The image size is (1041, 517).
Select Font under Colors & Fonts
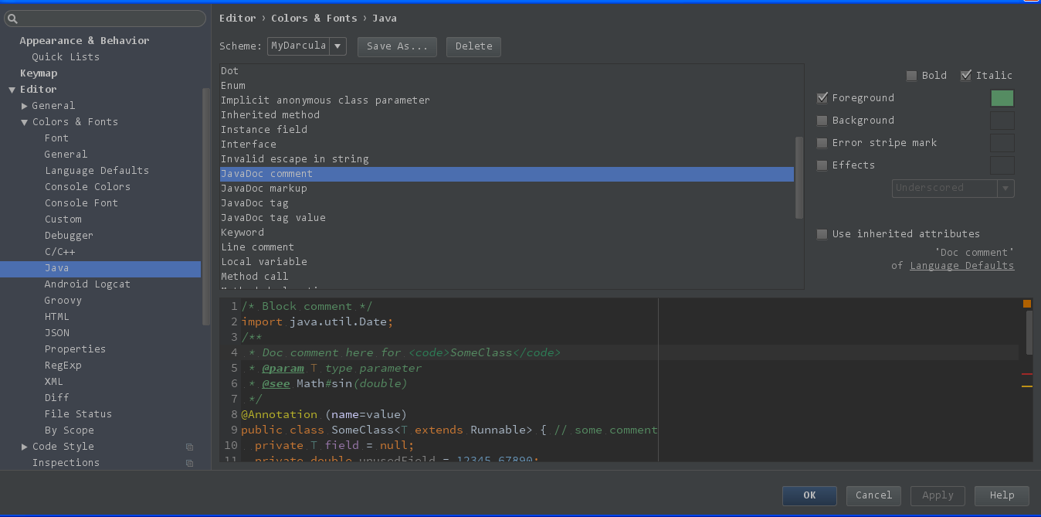coord(56,138)
